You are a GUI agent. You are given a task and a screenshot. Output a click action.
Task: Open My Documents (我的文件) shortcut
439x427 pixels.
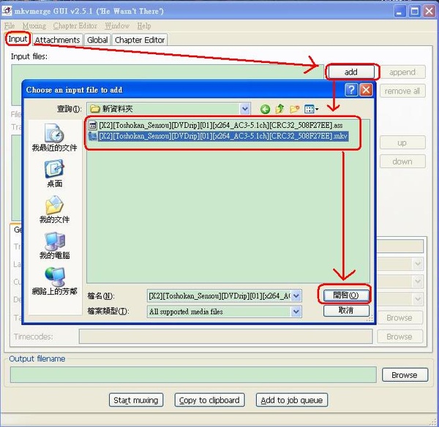pyautogui.click(x=54, y=209)
